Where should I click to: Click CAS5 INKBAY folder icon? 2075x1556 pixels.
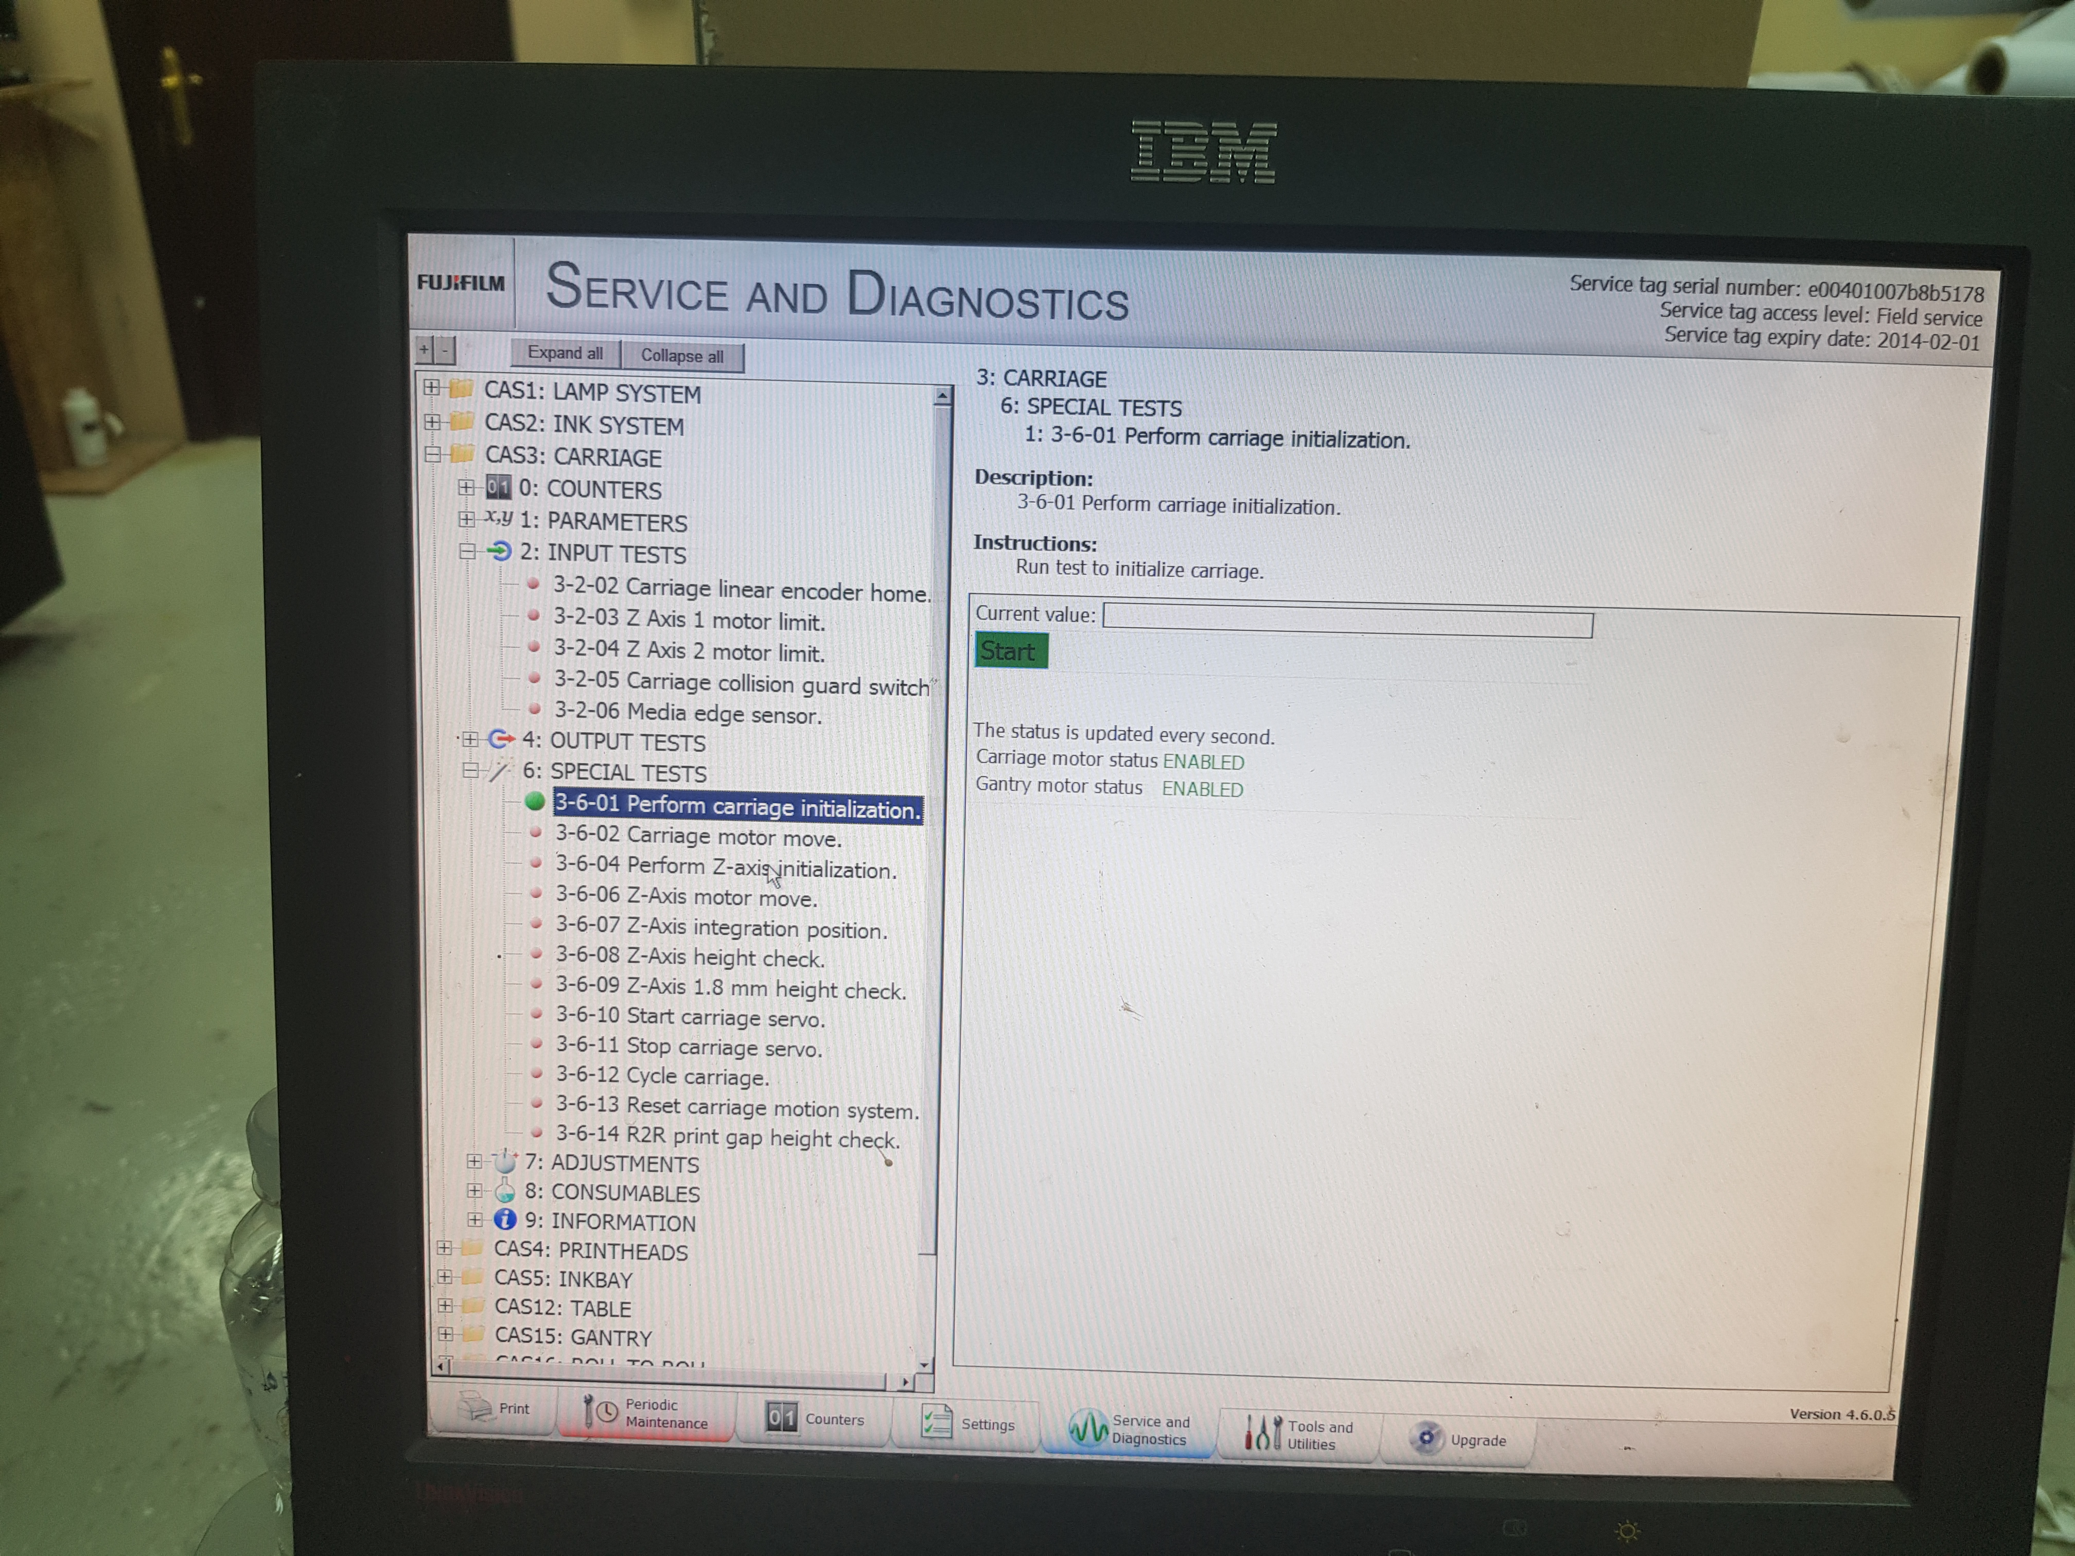click(472, 1278)
